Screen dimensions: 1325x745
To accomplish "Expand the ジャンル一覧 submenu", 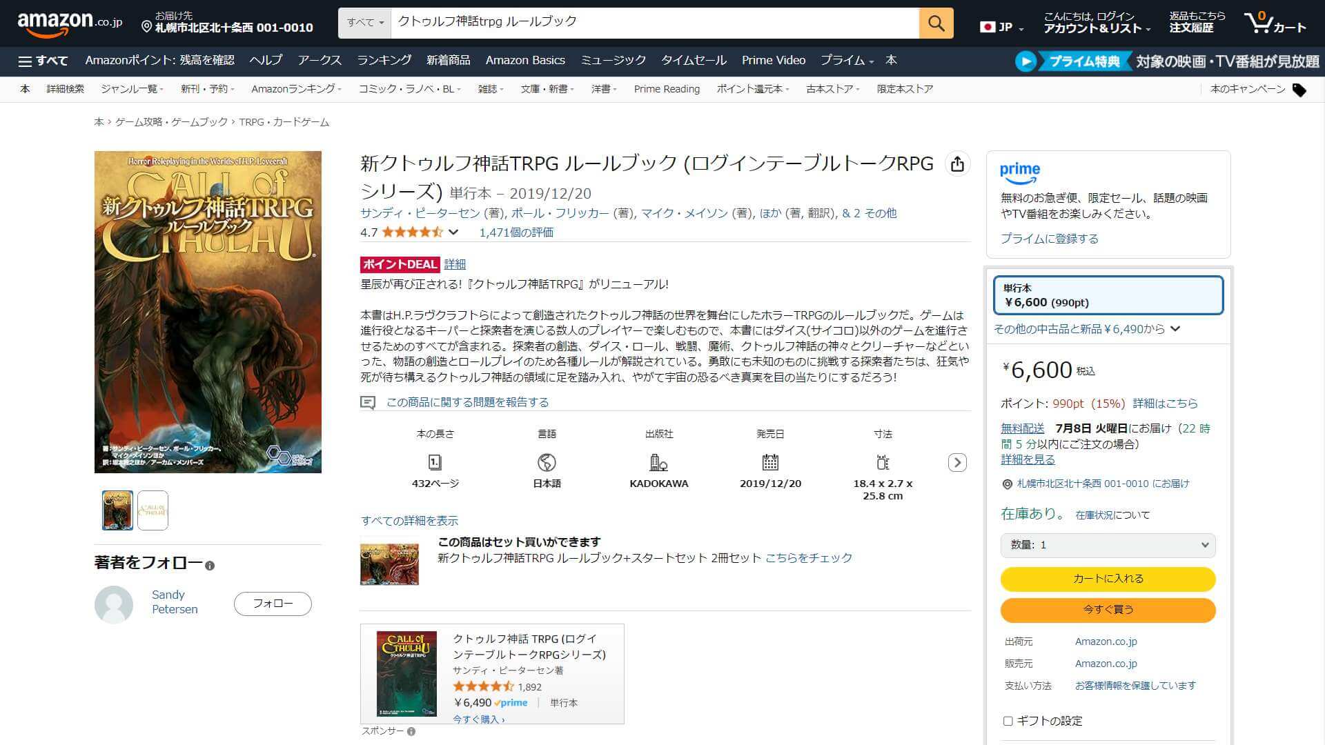I will click(132, 89).
